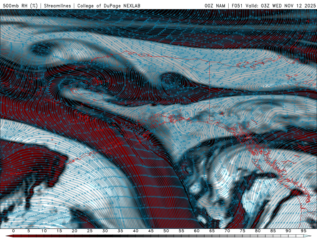This screenshot has height=238, width=317.
Task: Click the 95 tick on the colorbar
Action: coord(304,231)
